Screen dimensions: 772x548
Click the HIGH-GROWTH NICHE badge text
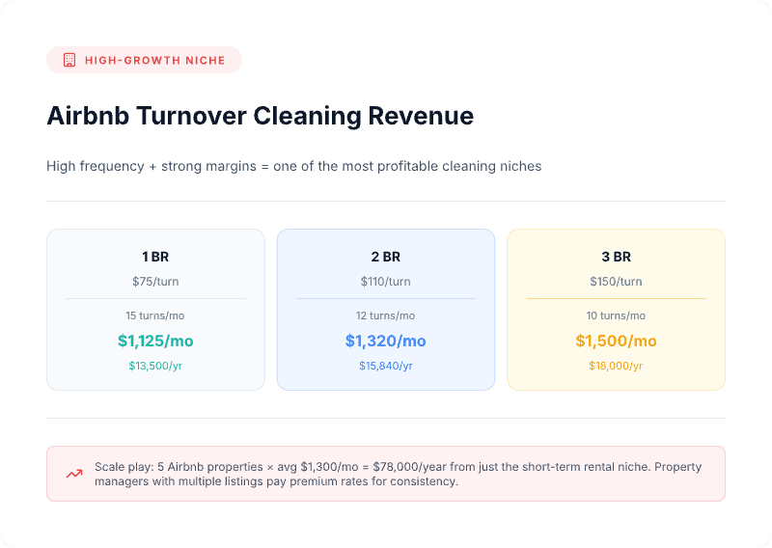click(155, 61)
